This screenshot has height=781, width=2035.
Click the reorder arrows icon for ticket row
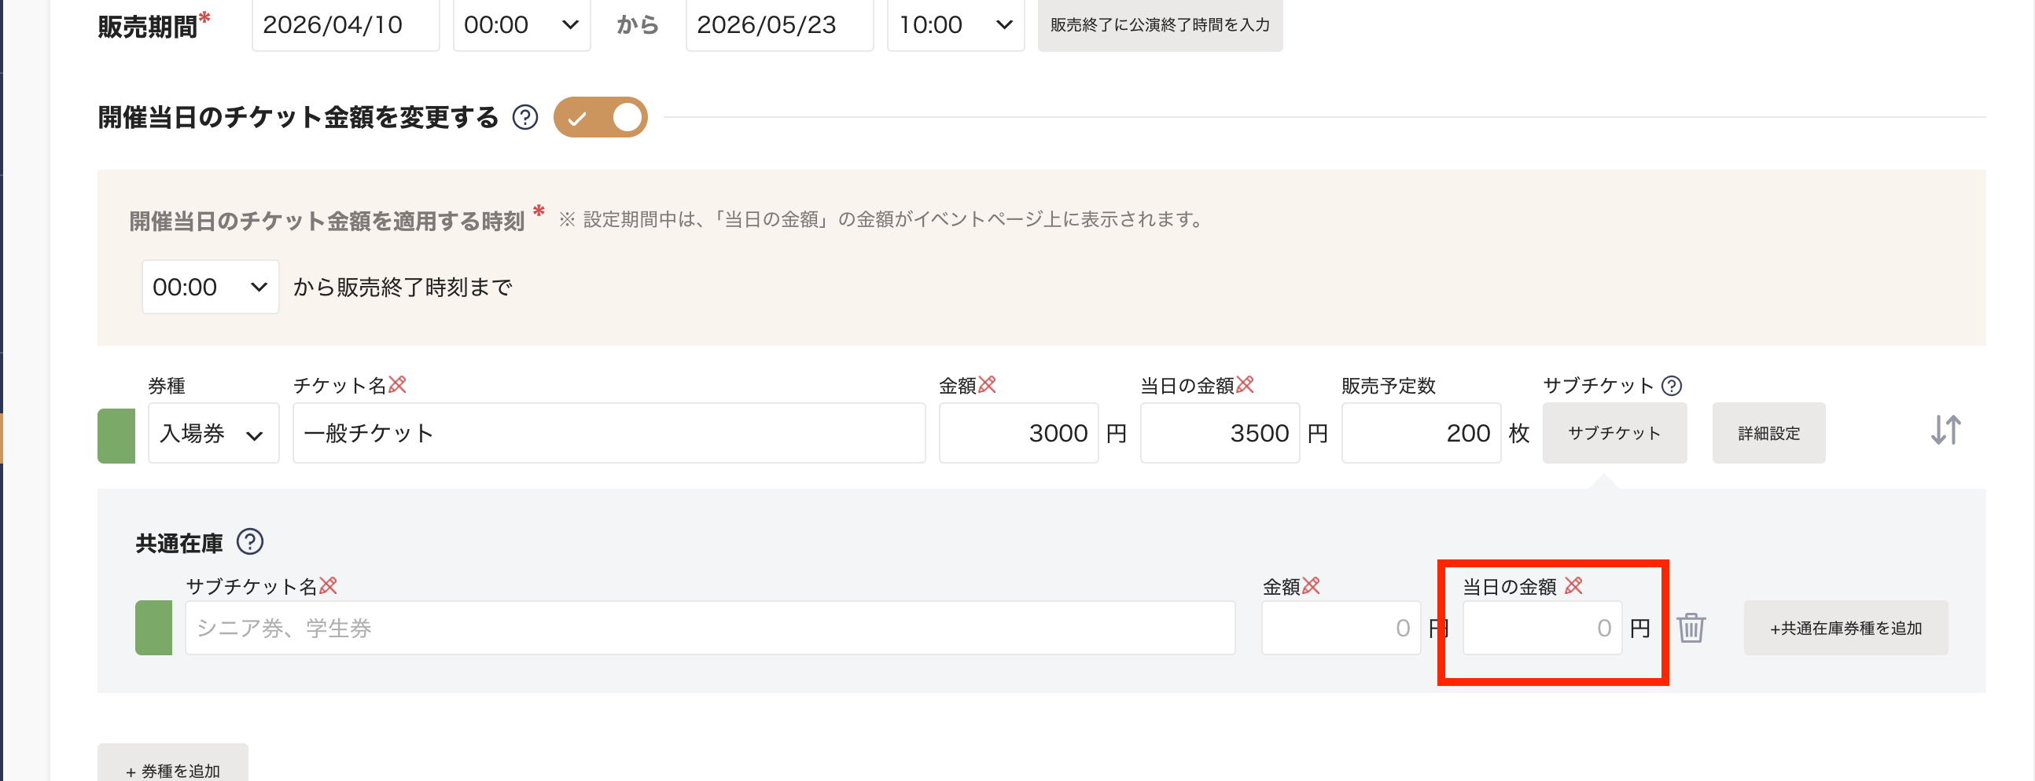click(x=1945, y=431)
